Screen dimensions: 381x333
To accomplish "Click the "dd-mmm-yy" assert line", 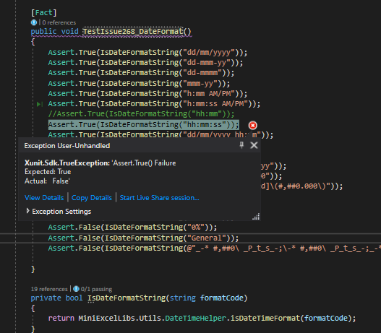I will (x=145, y=63).
